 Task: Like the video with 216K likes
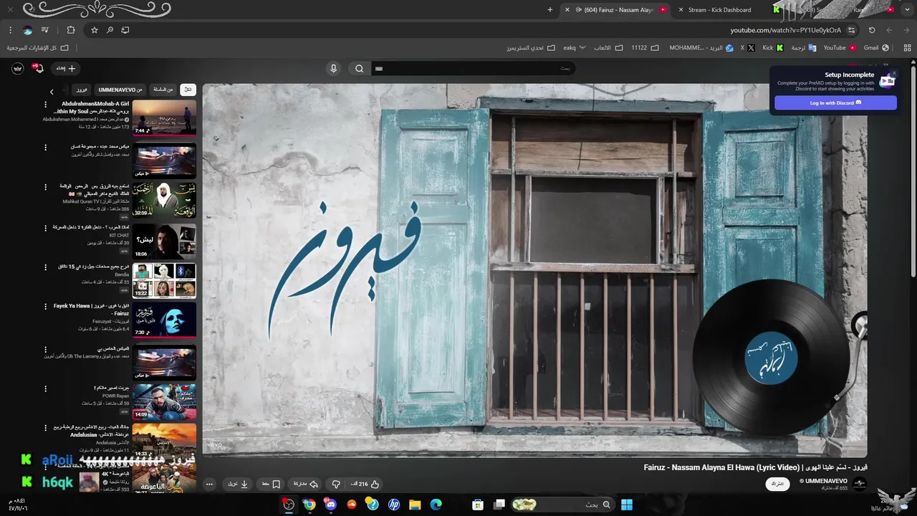tap(368, 484)
